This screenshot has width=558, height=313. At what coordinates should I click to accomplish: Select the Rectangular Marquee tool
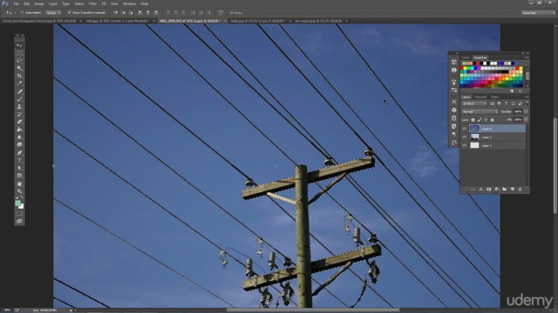(19, 53)
